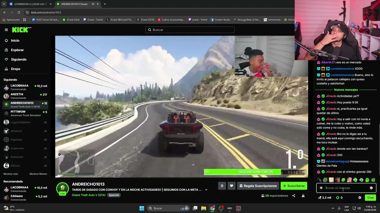Click the site information icon in address bar

tap(27, 12)
